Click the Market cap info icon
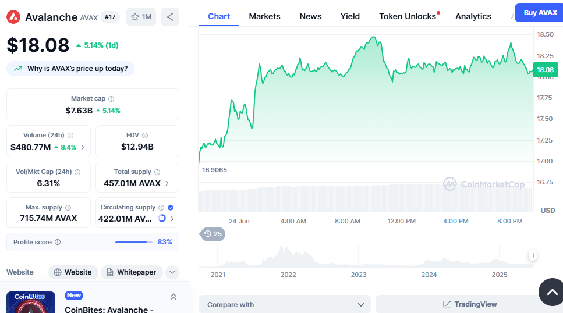This screenshot has height=313, width=563. point(111,99)
